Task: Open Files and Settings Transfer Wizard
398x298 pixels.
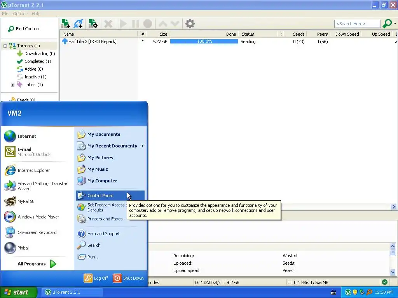Action: (37, 186)
